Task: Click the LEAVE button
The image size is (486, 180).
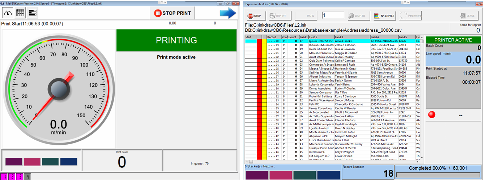Action: (469, 16)
